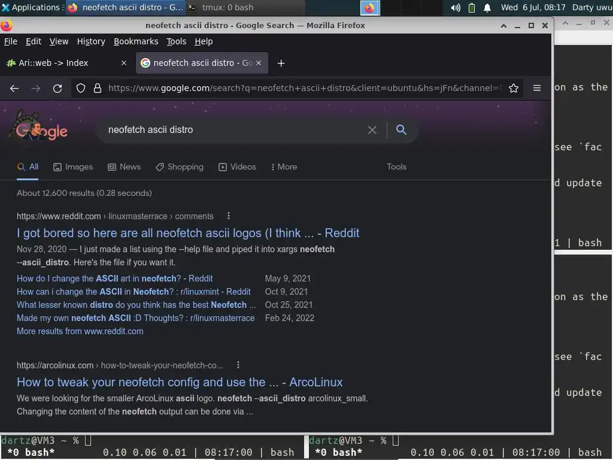Click the Darty uwu user name in the panel
This screenshot has height=460, width=613.
[592, 7]
